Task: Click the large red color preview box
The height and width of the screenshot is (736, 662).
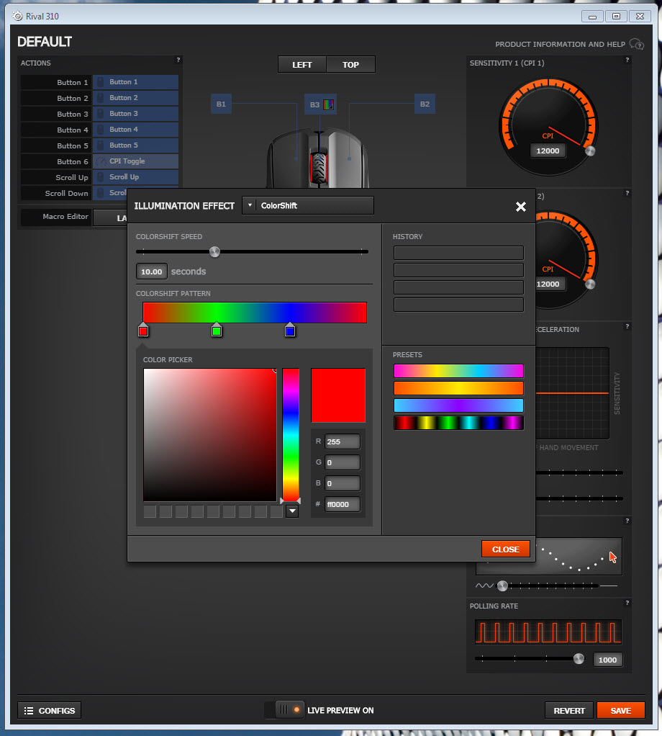Action: click(338, 395)
